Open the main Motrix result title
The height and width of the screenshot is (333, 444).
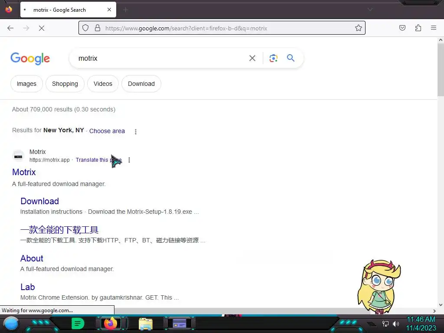tap(24, 172)
